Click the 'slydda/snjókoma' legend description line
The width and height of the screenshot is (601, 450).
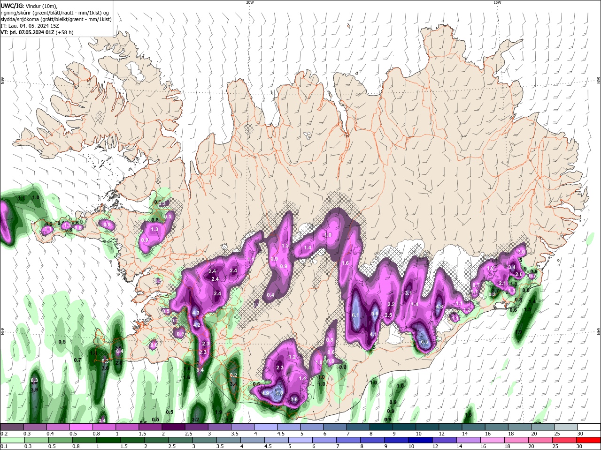click(x=56, y=19)
